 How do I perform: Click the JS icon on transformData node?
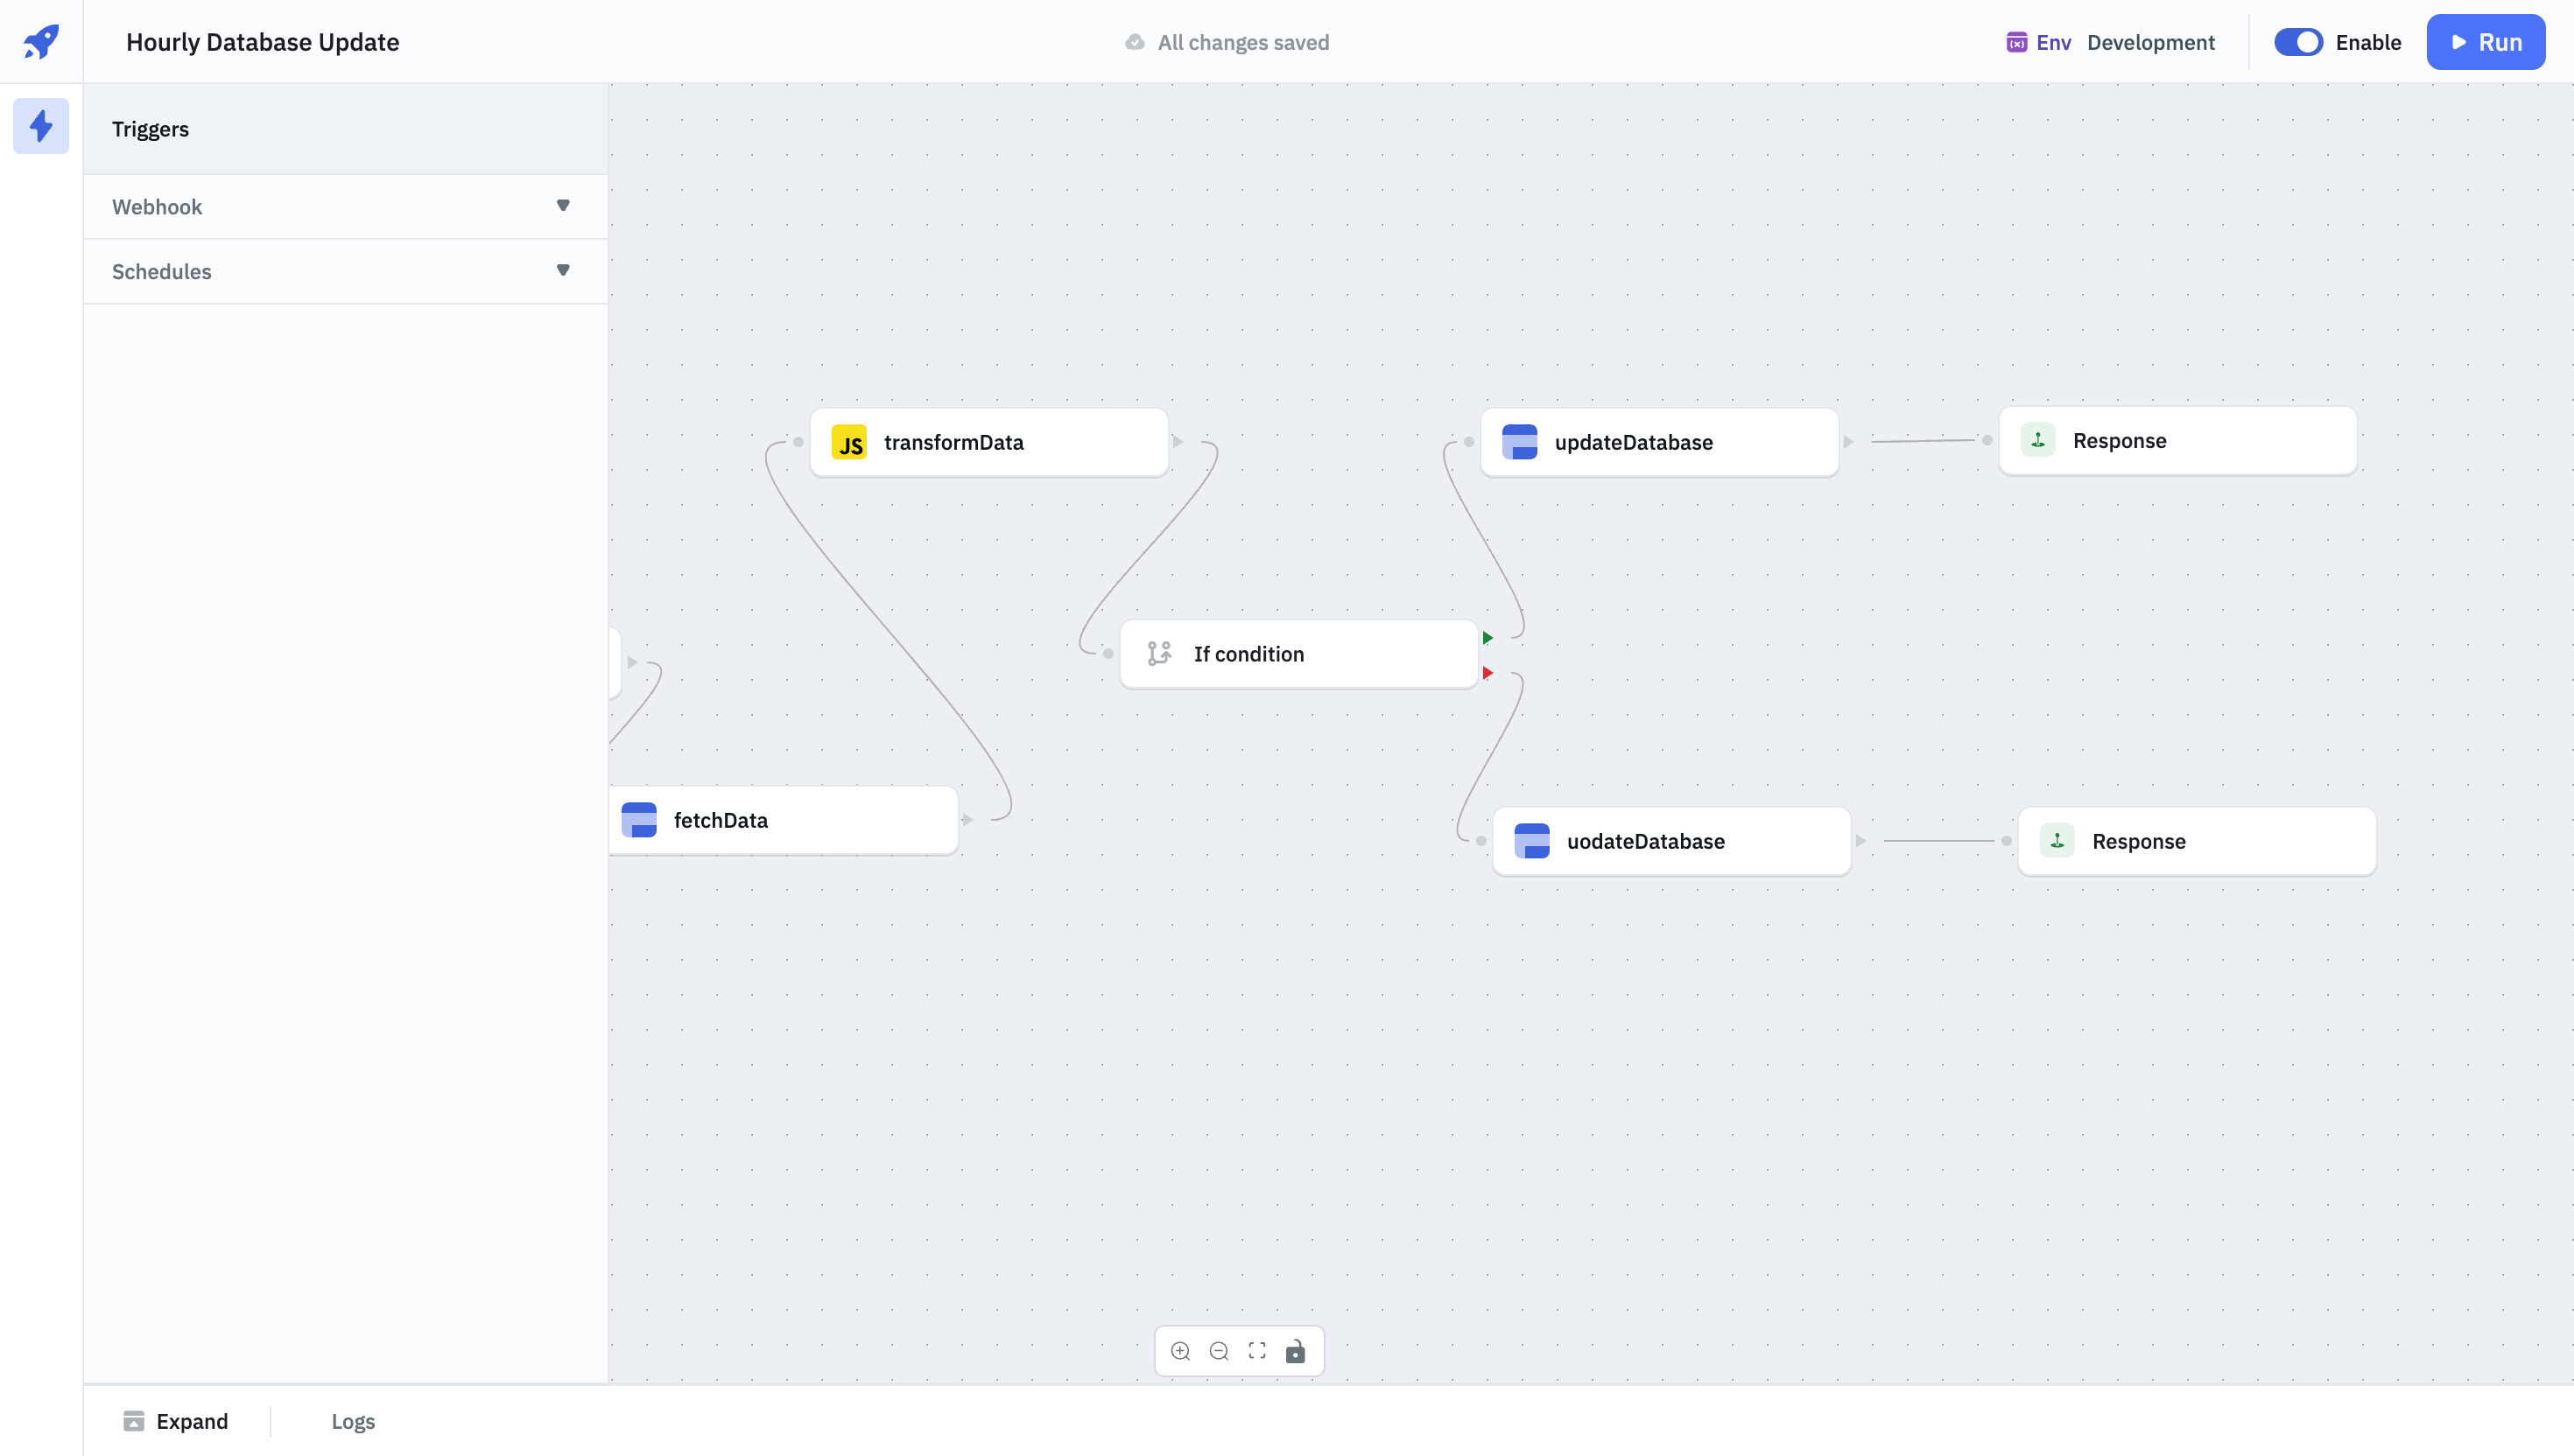coord(849,442)
